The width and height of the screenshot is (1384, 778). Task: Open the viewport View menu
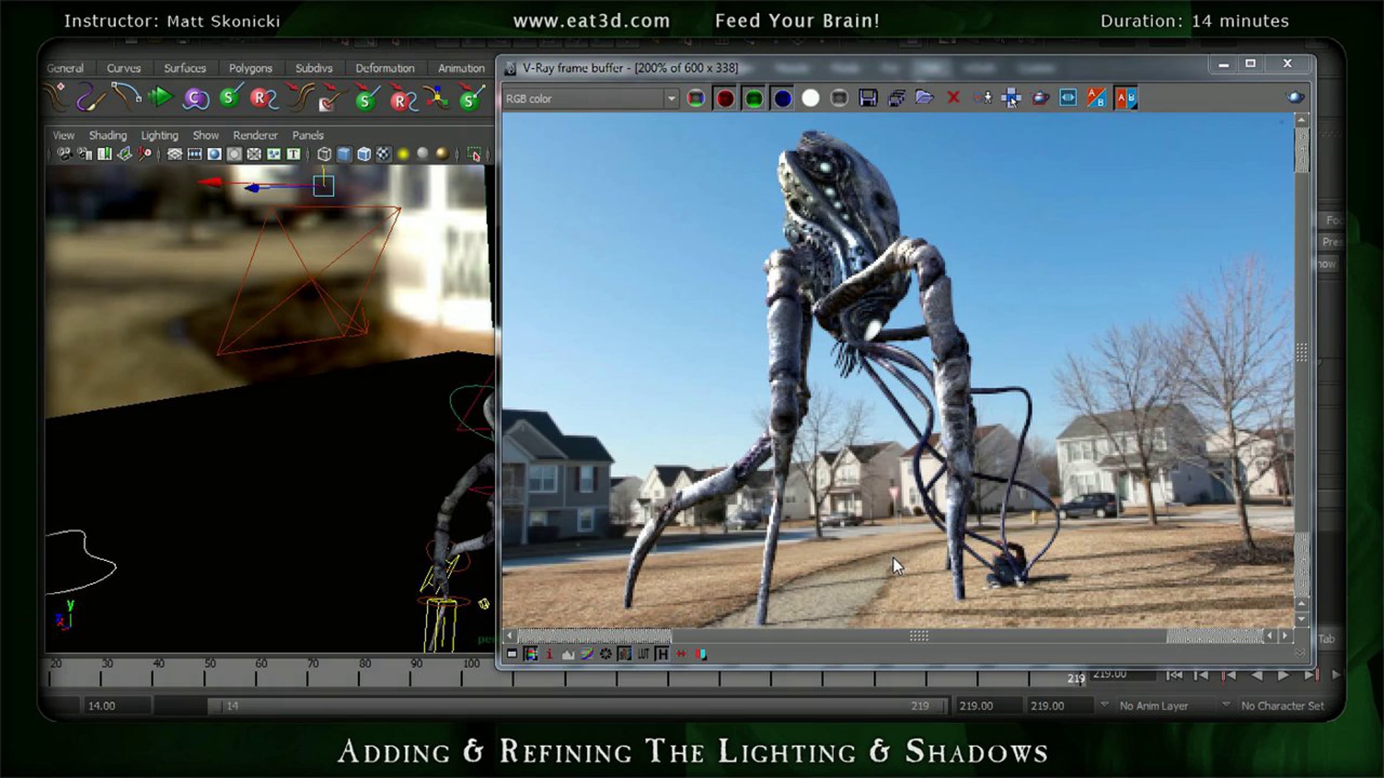63,135
